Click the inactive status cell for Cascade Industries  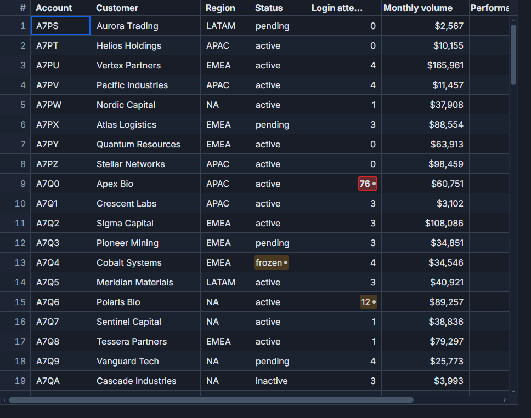280,381
